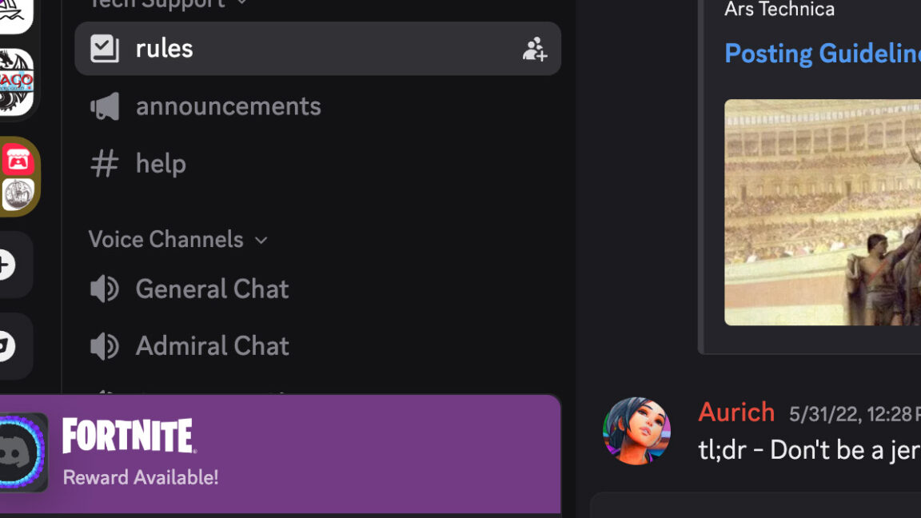Click the Add a Server plus button
This screenshot has height=518, width=921.
coord(6,265)
